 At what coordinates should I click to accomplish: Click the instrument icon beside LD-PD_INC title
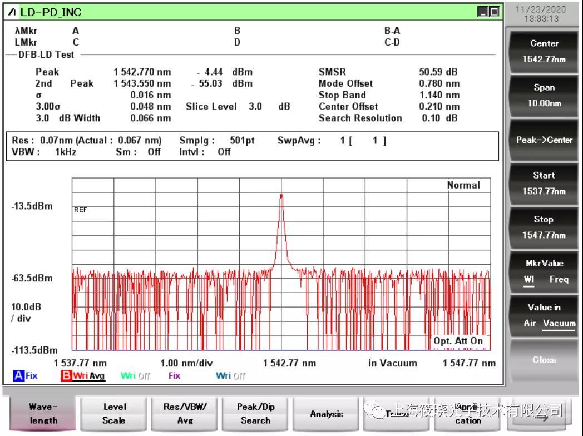pos(12,12)
